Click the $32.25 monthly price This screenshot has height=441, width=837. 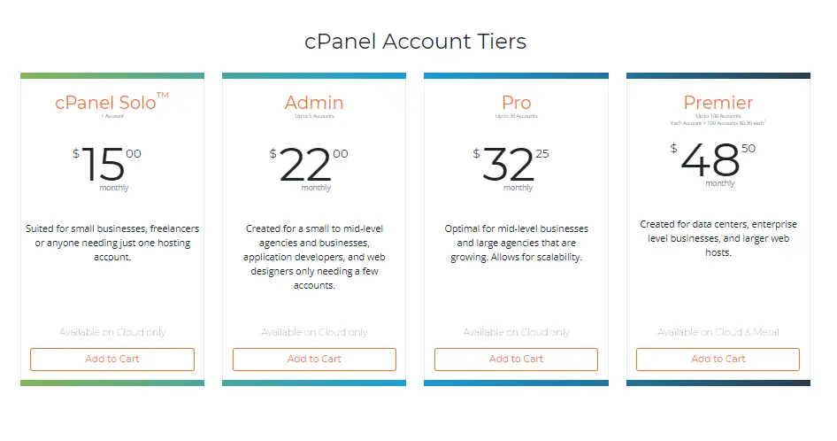(511, 165)
